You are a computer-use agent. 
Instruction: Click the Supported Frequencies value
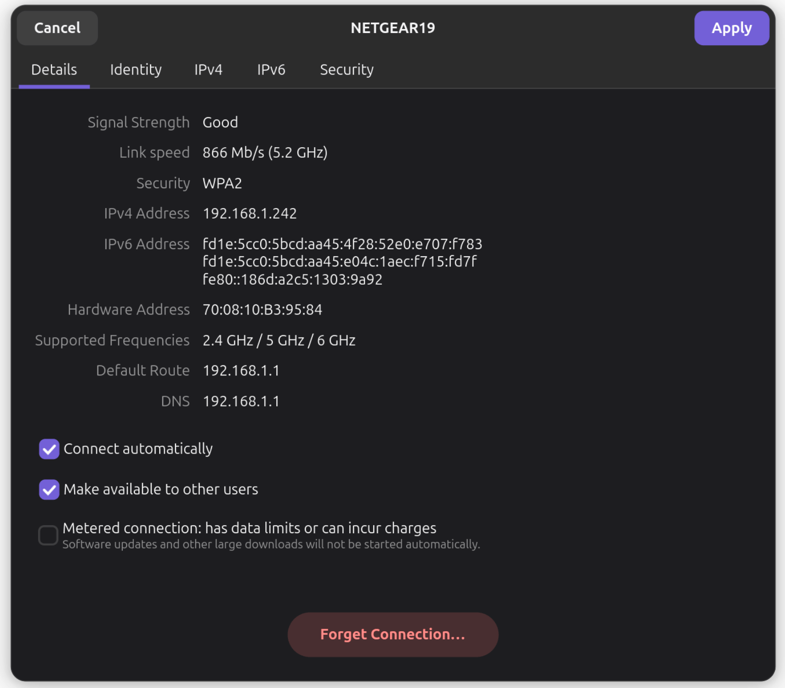(279, 340)
